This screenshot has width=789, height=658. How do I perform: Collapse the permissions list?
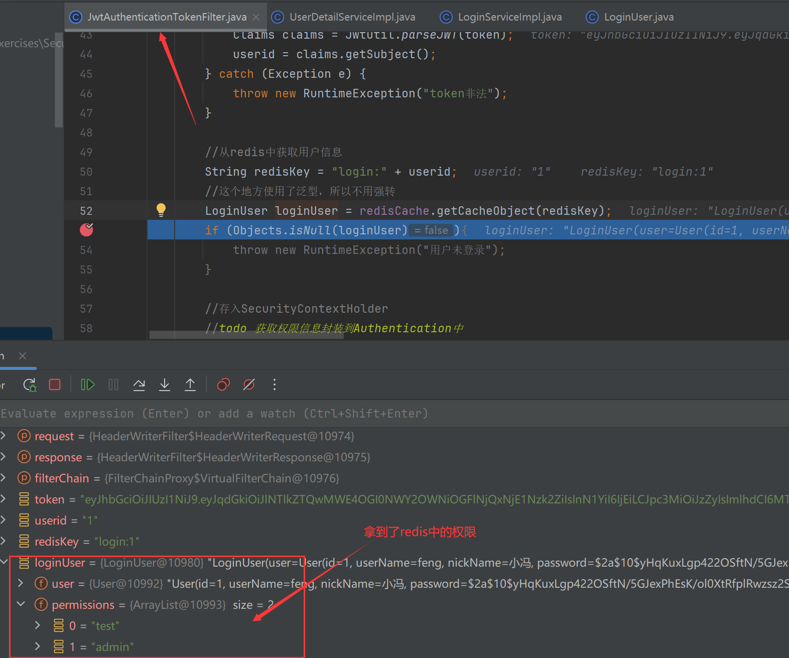[21, 604]
